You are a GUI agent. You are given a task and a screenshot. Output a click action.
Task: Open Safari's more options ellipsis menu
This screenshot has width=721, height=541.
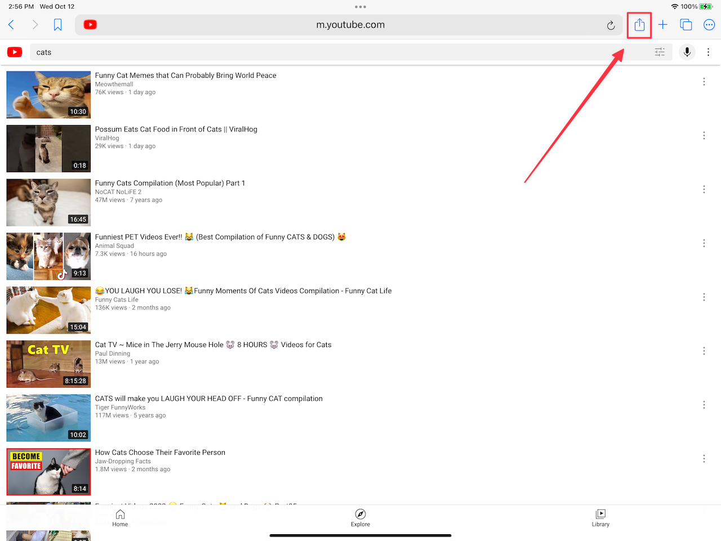(709, 25)
